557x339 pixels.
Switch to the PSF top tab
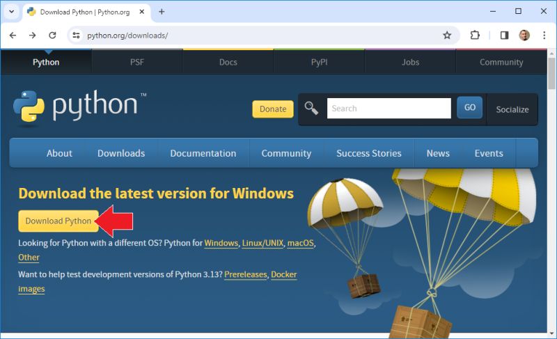point(137,62)
